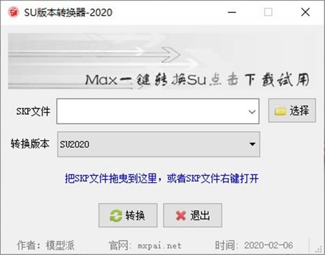This screenshot has height=255, width=325.
Task: Select the SU2020 version combo box
Action: tap(159, 144)
